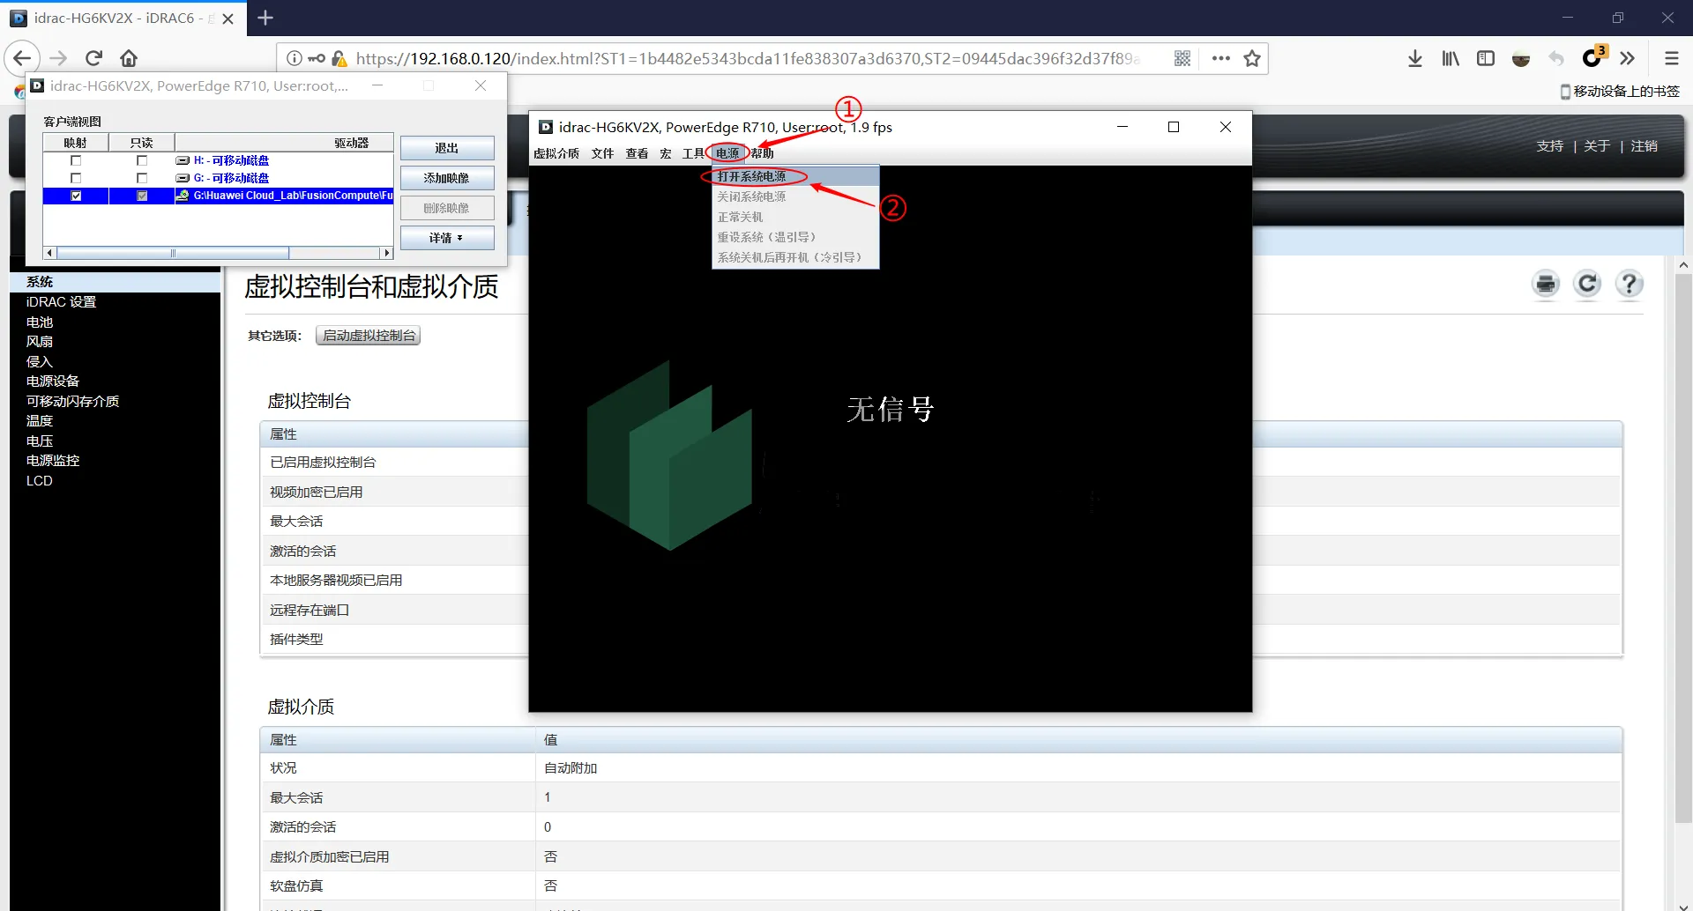Image resolution: width=1693 pixels, height=911 pixels.
Task: Open site information icon in address bar
Action: click(x=294, y=58)
